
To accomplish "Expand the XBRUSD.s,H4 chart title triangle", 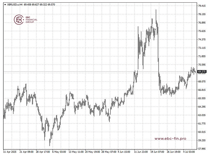I will point(5,5).
